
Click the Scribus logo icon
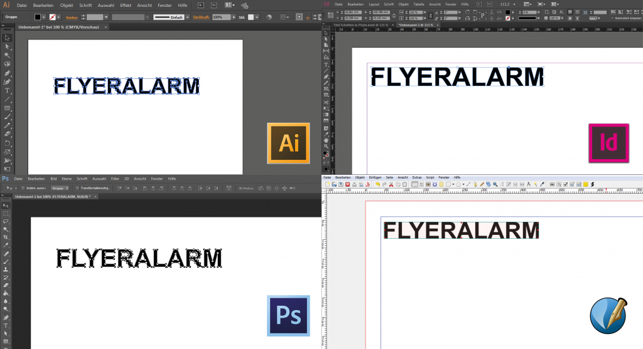click(608, 316)
